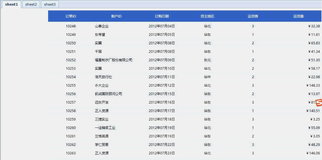Switch to the sheet1 tab
Viewport: 322px width, 160px height.
12,4
